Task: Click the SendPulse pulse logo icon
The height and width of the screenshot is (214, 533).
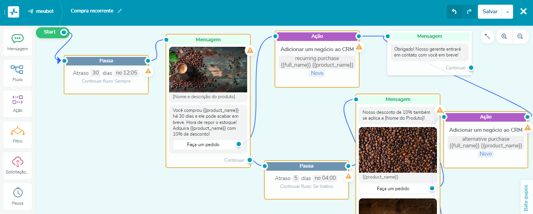Action: point(13,12)
